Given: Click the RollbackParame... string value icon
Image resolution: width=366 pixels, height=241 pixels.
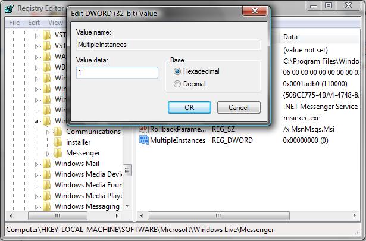Looking at the screenshot, I should [x=144, y=129].
